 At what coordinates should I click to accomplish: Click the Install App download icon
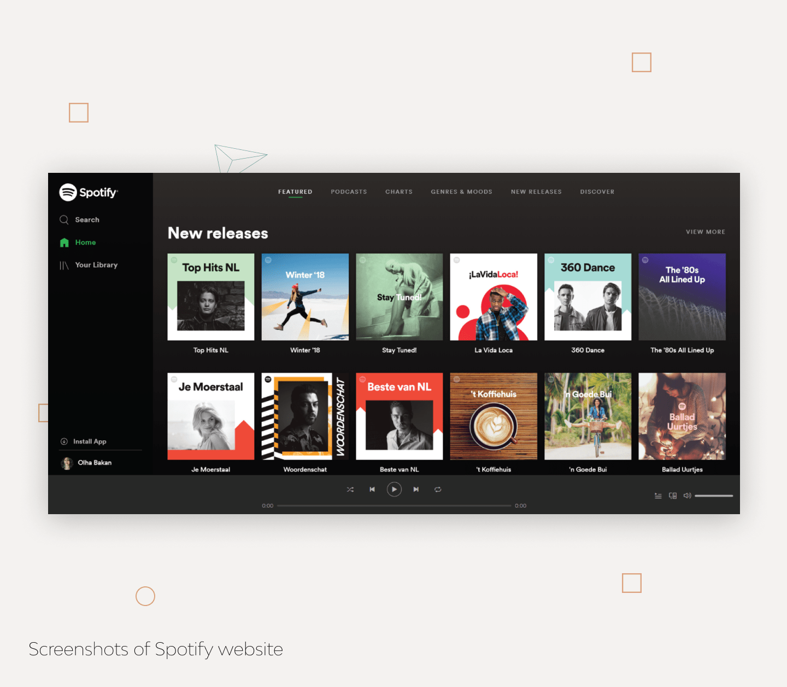tap(64, 441)
